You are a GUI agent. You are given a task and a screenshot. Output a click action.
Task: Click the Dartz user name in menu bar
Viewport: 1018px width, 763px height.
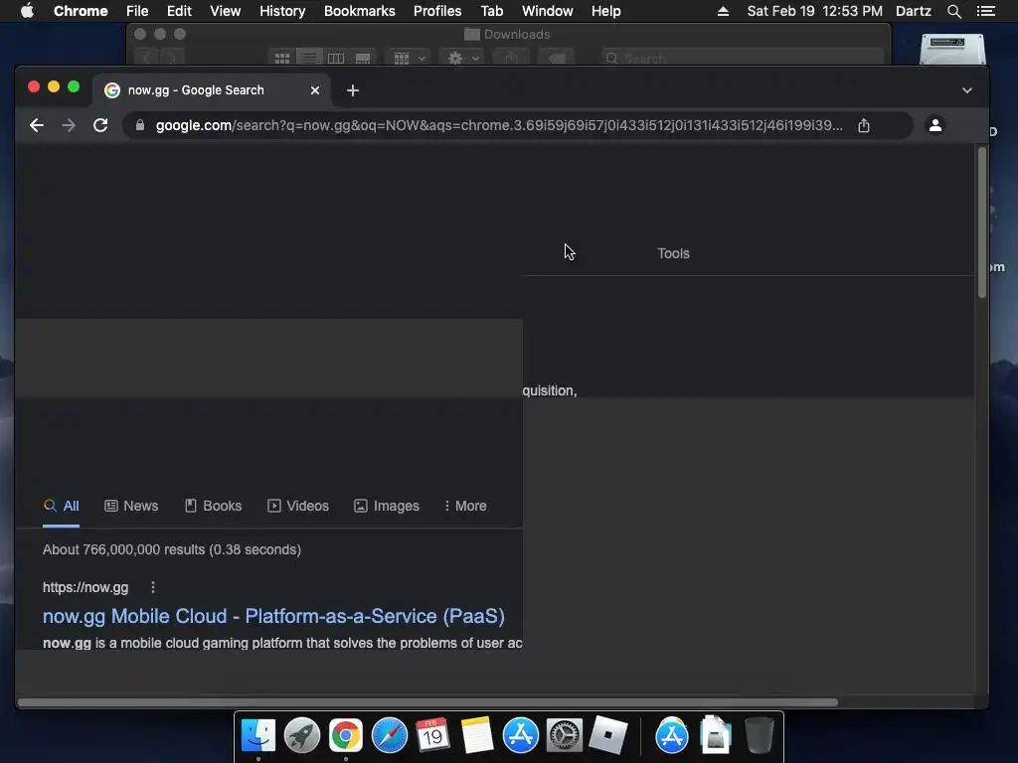(x=914, y=11)
